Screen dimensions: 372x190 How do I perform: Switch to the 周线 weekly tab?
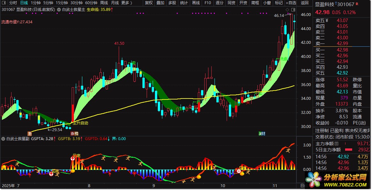coord(104,3)
